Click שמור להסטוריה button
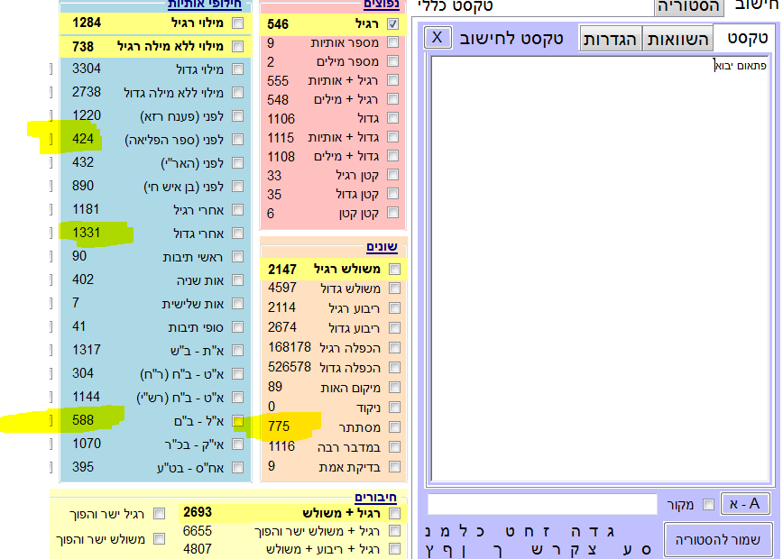 pyautogui.click(x=718, y=538)
